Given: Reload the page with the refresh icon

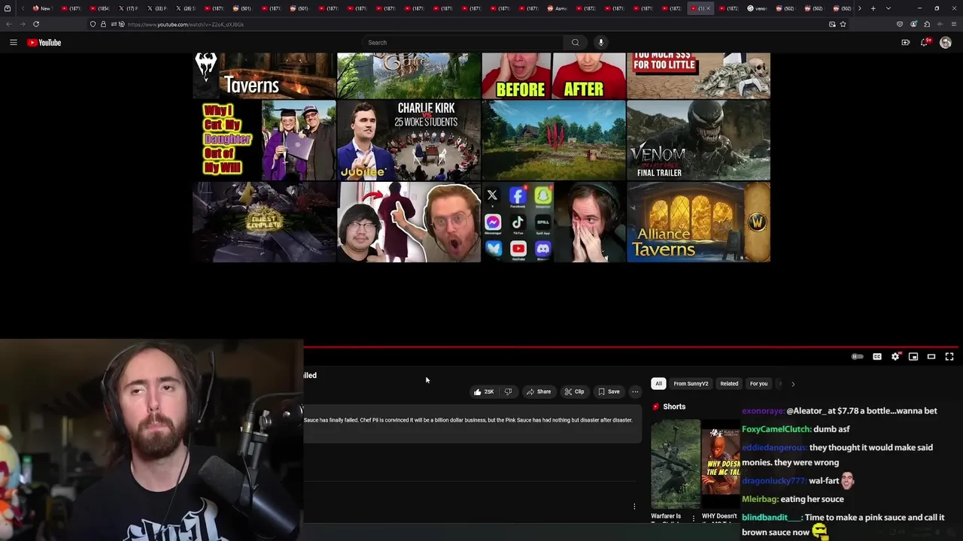Looking at the screenshot, I should pyautogui.click(x=36, y=24).
